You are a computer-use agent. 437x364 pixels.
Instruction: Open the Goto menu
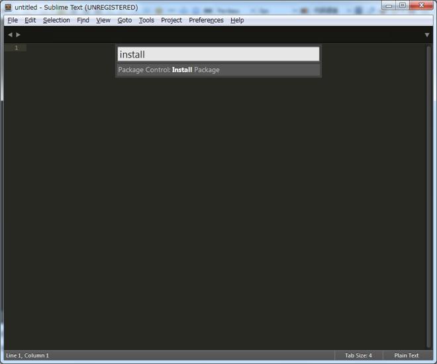point(124,21)
